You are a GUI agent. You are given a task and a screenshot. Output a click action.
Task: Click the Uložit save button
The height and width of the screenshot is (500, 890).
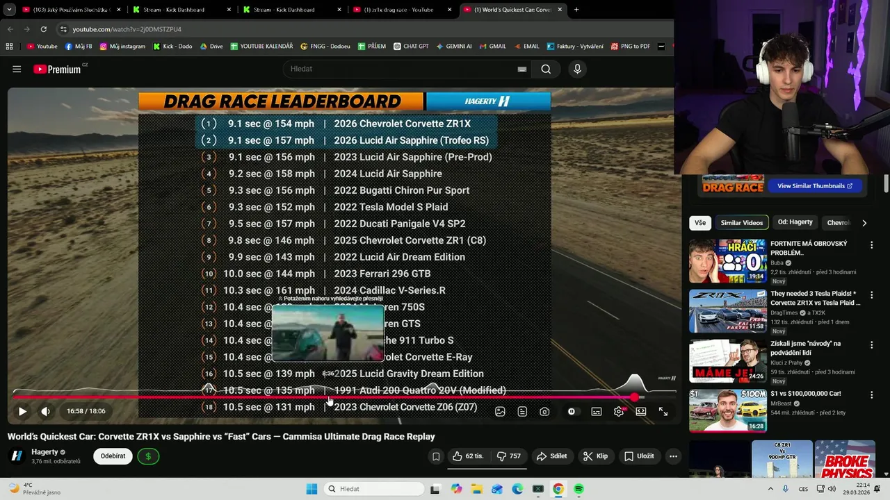[639, 456]
